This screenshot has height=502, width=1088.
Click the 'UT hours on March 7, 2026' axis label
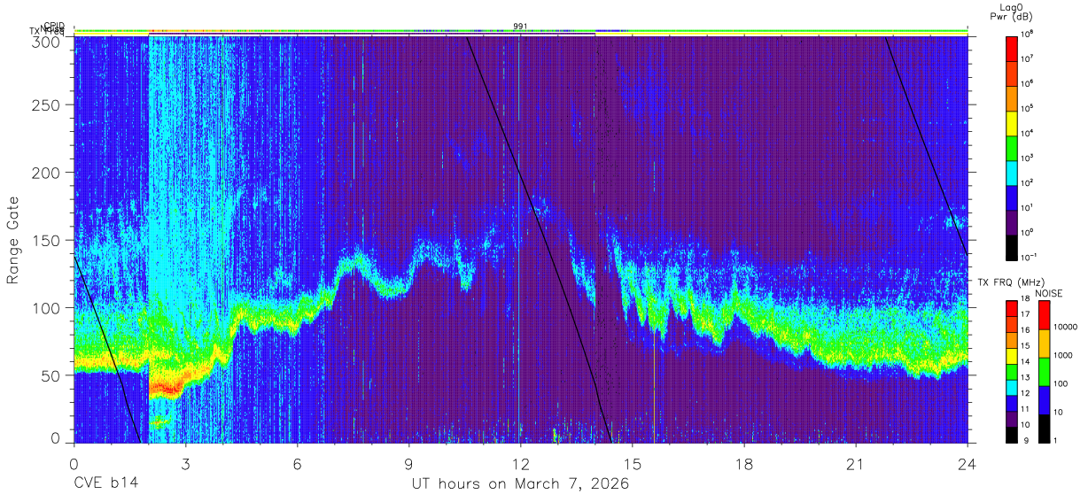click(520, 484)
